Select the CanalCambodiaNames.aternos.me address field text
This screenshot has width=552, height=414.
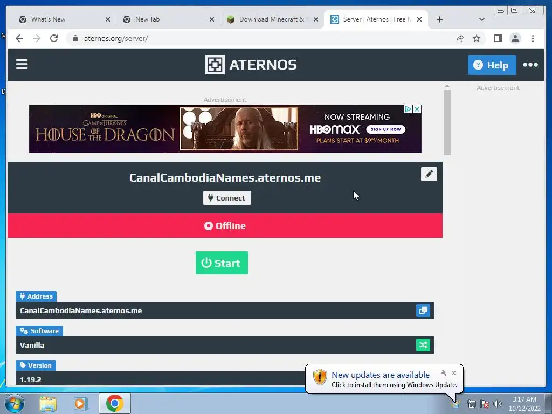81,310
